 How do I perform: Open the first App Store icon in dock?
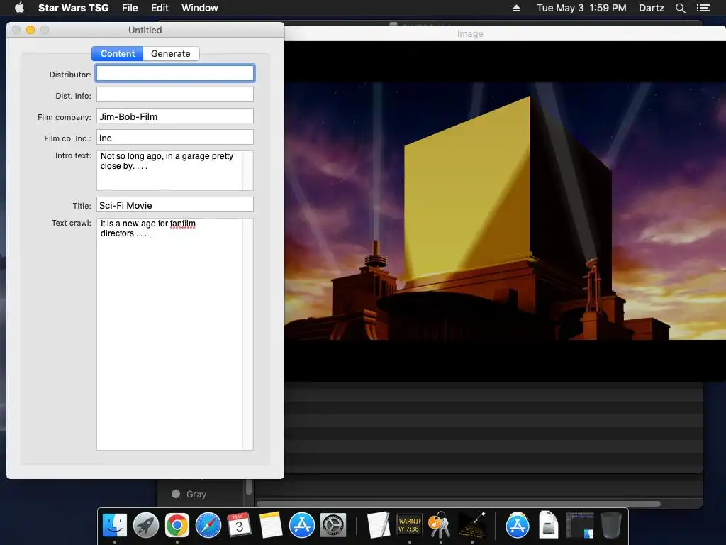(x=302, y=526)
